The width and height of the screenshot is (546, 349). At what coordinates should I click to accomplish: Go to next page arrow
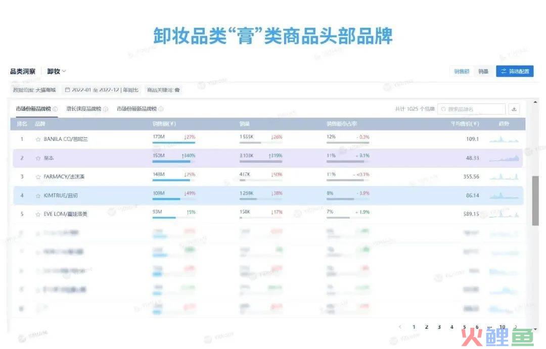pos(516,327)
